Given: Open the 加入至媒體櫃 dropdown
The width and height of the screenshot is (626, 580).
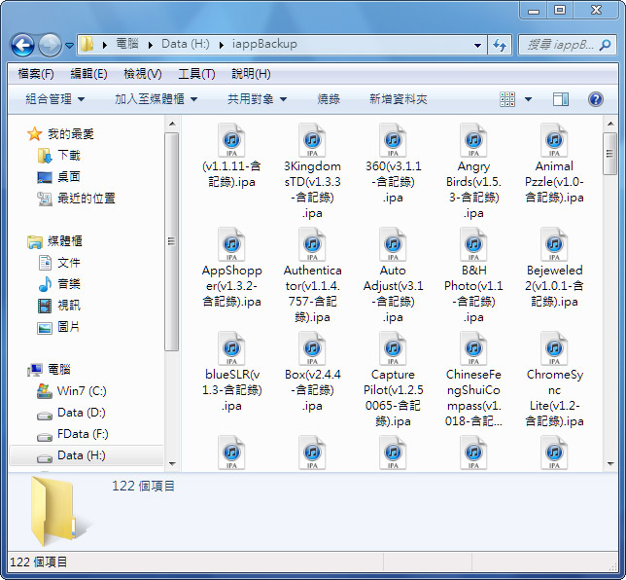Looking at the screenshot, I should click(x=156, y=98).
